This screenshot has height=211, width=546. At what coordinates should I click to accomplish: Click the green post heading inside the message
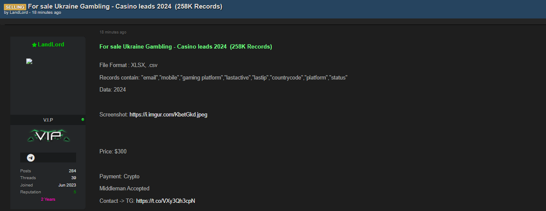point(185,46)
